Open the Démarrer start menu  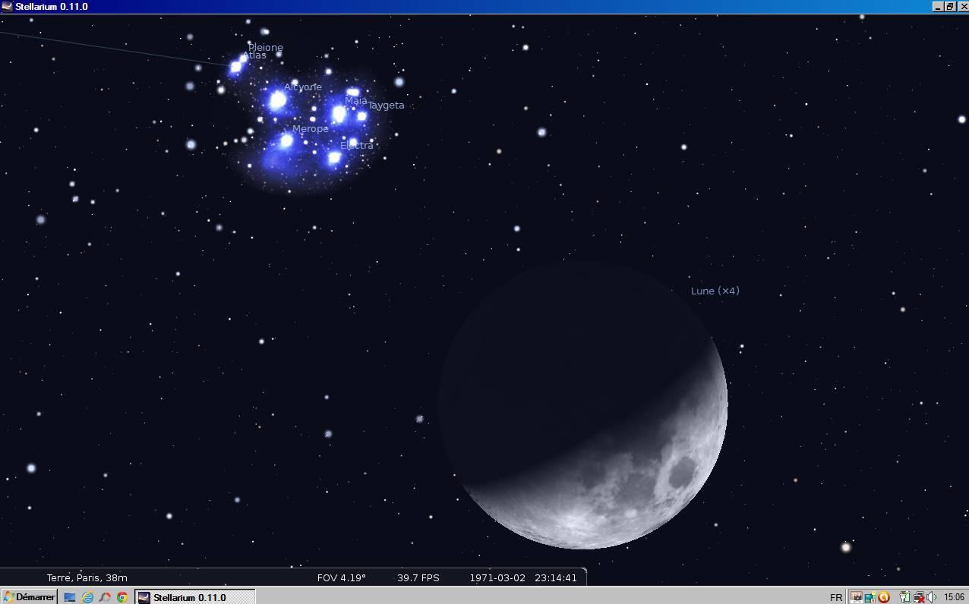click(29, 596)
